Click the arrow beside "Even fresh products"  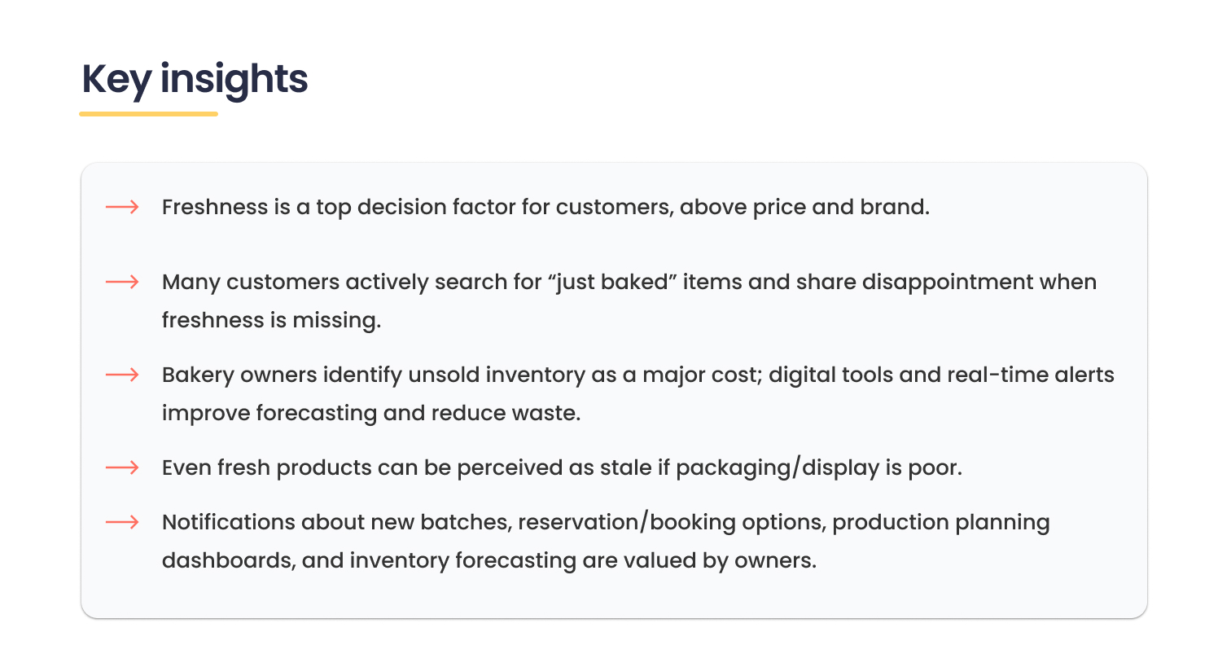[122, 467]
